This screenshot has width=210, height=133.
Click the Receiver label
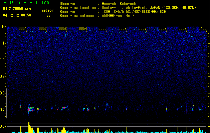68,12
